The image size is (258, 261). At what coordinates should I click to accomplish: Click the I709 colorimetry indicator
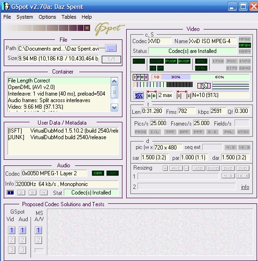218,61
